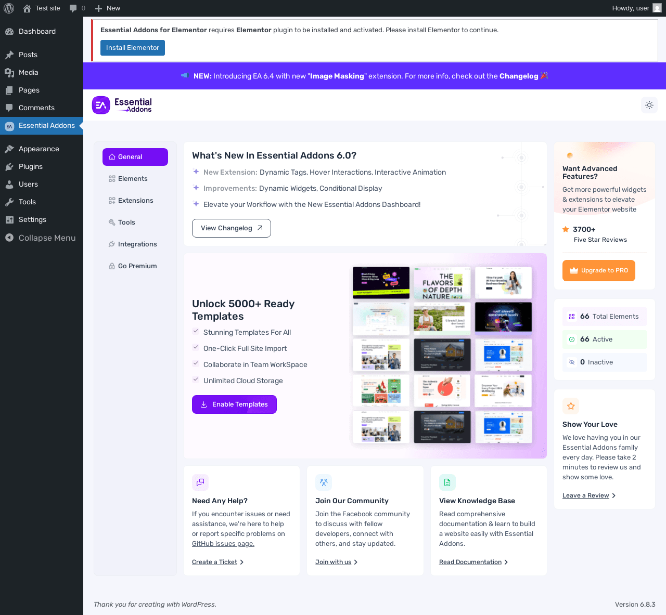Open the Test site home icon
Image resolution: width=666 pixels, height=615 pixels.
click(x=27, y=8)
